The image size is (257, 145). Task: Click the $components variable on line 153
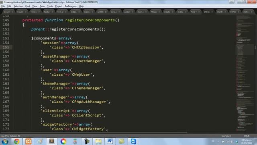tap(44, 38)
